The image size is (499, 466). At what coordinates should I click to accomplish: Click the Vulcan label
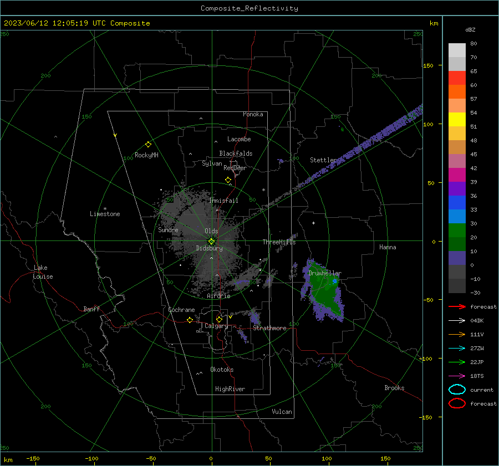[x=282, y=412]
